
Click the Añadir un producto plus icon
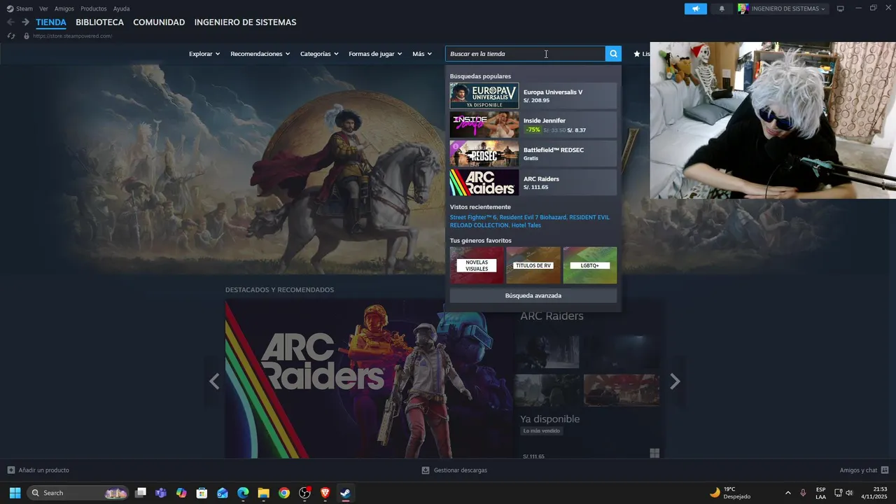click(10, 470)
